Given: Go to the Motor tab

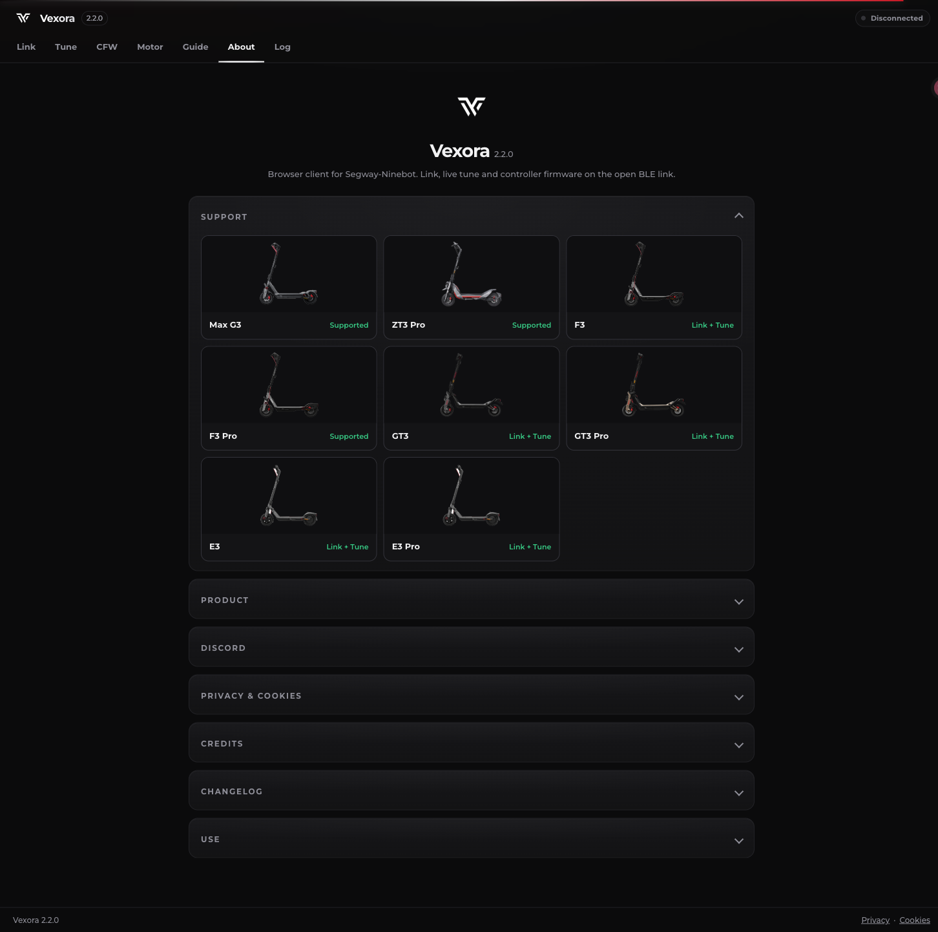Looking at the screenshot, I should pyautogui.click(x=150, y=47).
